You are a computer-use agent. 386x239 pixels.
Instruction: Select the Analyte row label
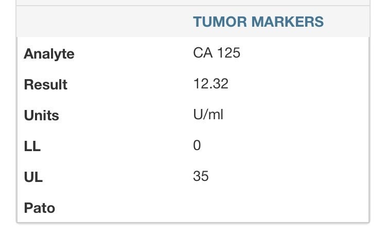pos(49,53)
